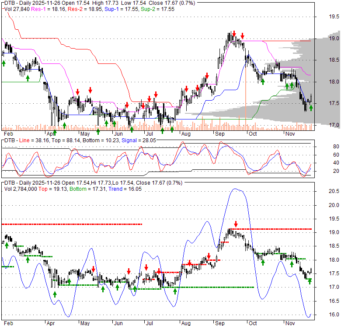Select the leftmost green arrow in bottom chart
The width and height of the screenshot is (341, 326).
tap(7, 245)
